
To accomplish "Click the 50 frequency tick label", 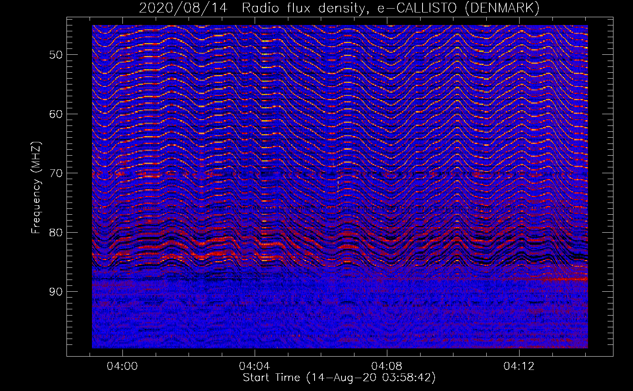I will click(x=56, y=55).
